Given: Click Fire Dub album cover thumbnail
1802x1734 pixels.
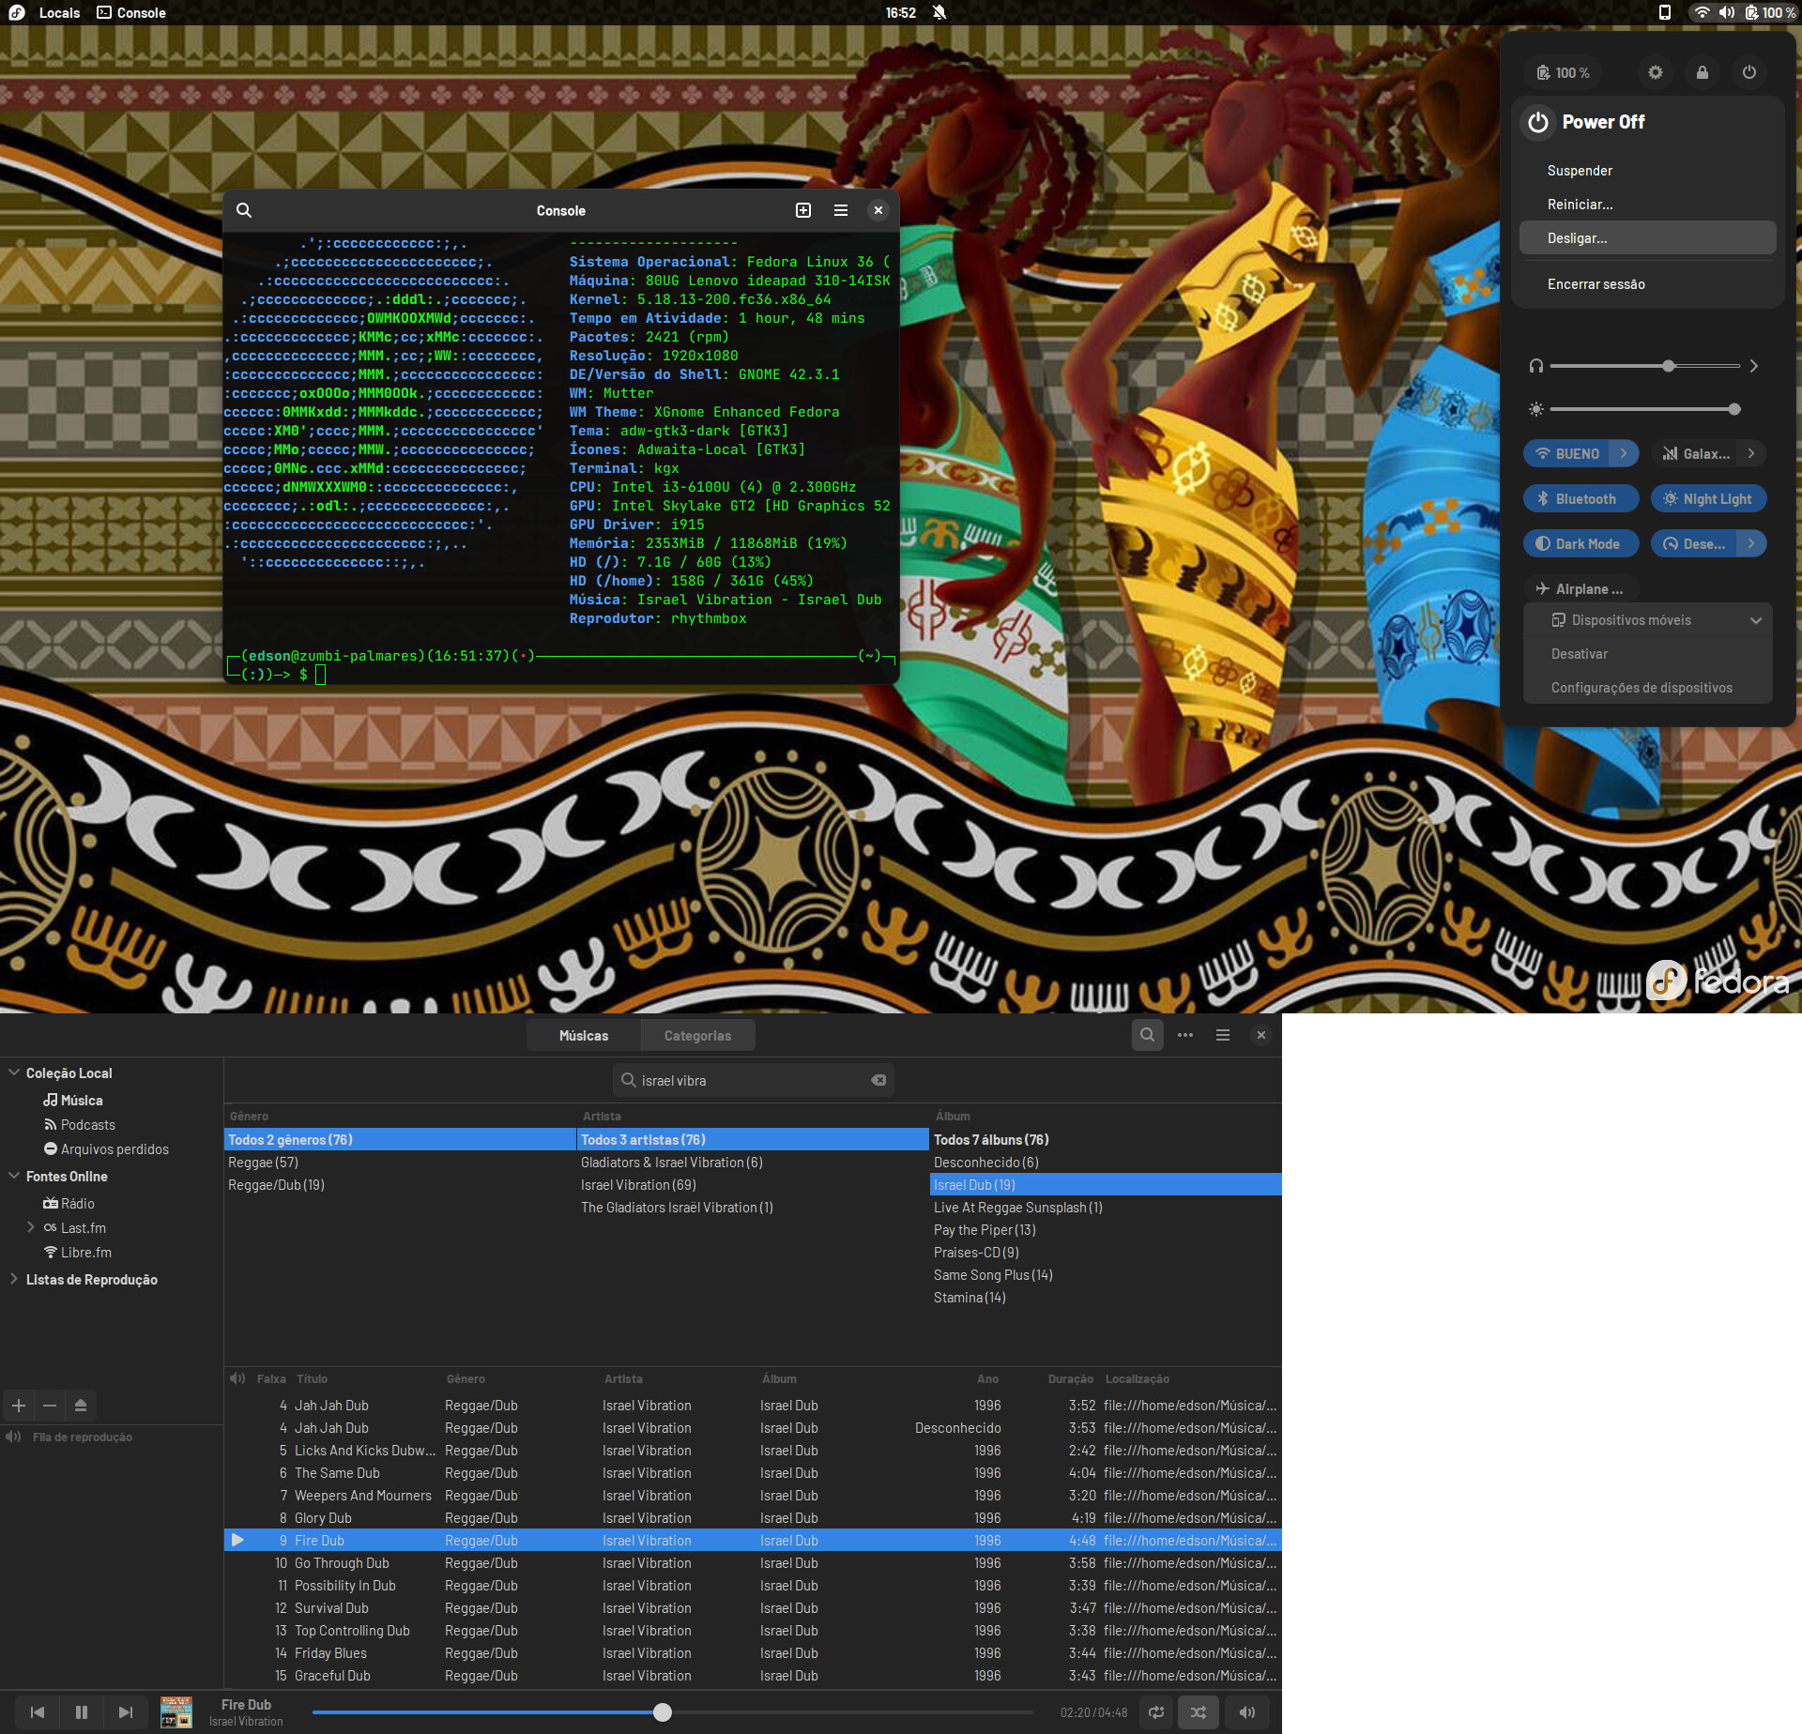Looking at the screenshot, I should pos(176,1712).
